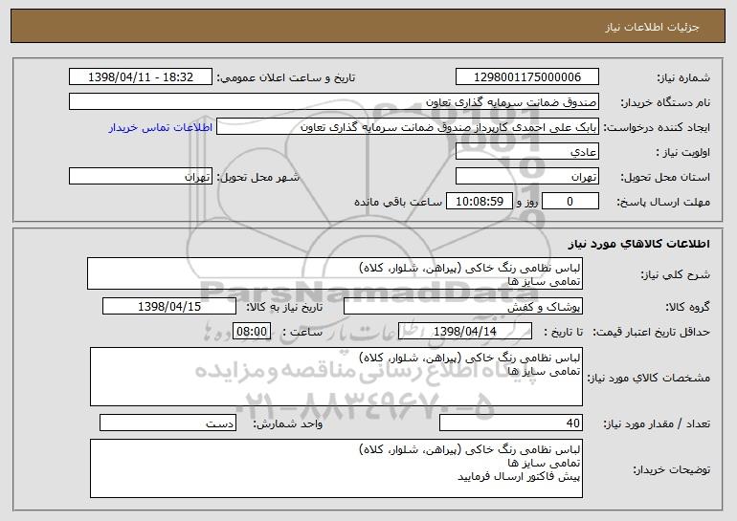
Task: Select the goods group field پوشاک و کفش
Action: pos(463,307)
